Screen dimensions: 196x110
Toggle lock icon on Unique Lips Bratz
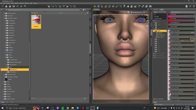click(x=191, y=39)
